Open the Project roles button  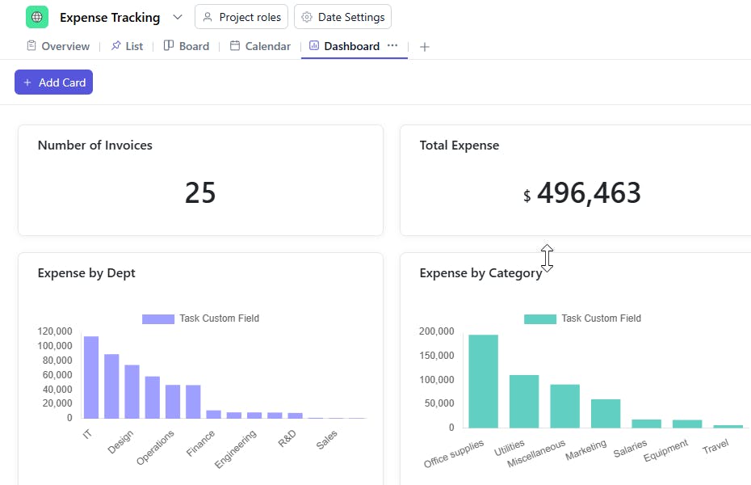click(241, 17)
